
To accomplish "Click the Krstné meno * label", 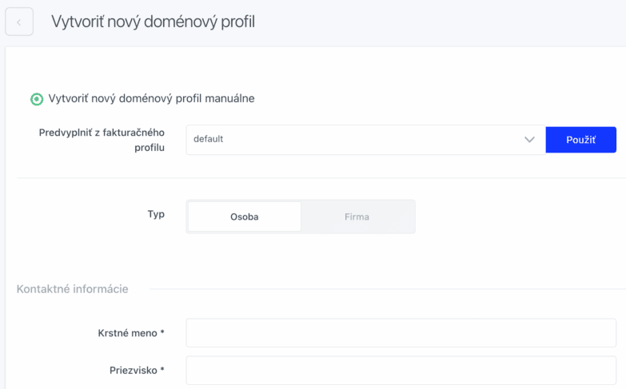I will click(x=131, y=333).
